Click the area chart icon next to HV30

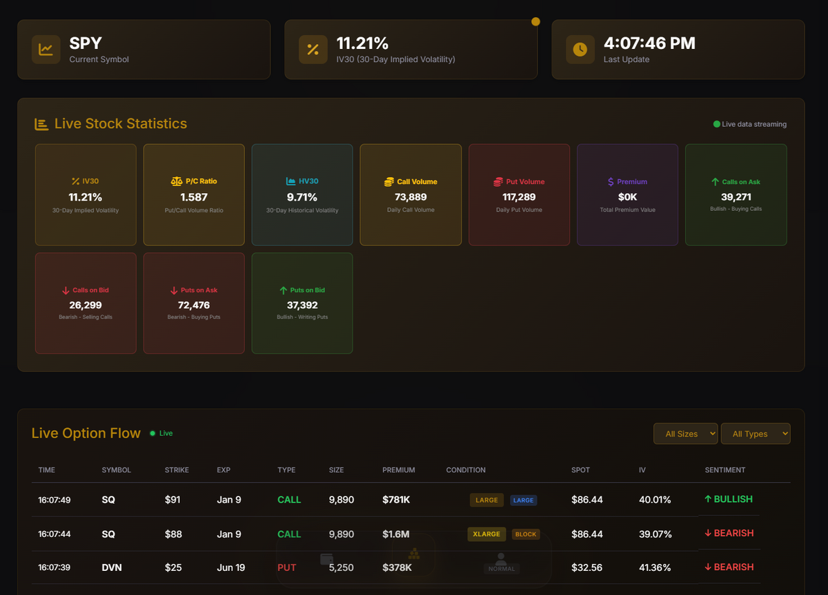(x=290, y=181)
